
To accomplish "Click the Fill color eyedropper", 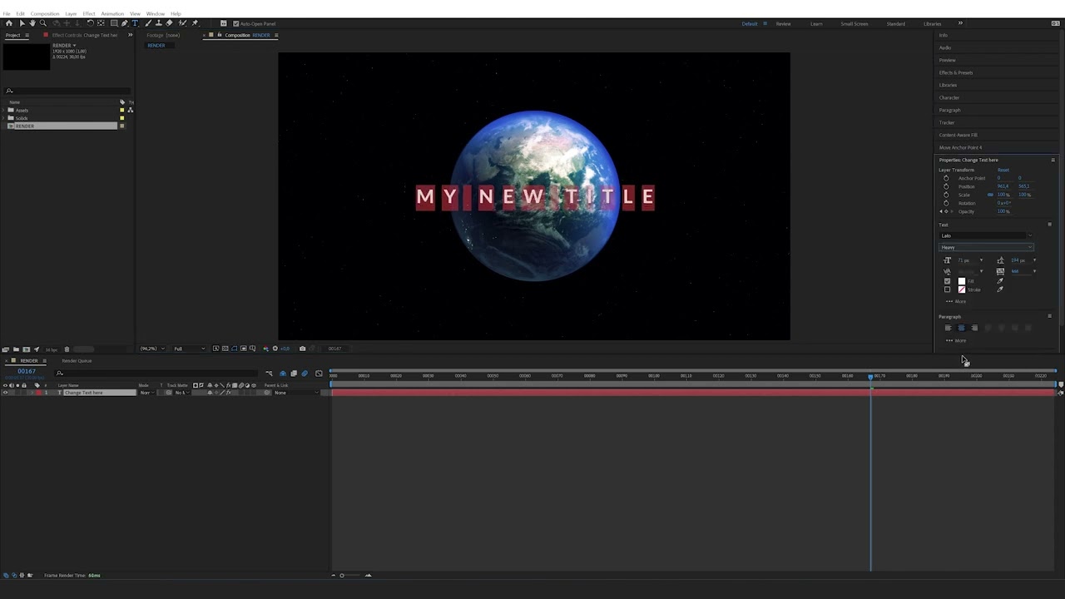I will (x=1000, y=281).
